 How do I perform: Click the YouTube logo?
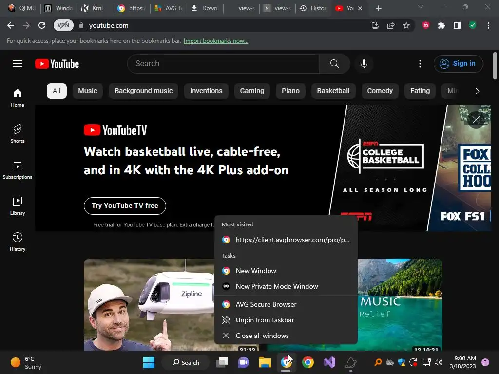point(57,64)
